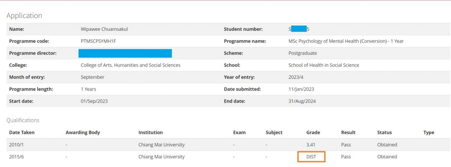
Task: Click programme code PTMSCPSYMH1F
Action: [x=98, y=41]
